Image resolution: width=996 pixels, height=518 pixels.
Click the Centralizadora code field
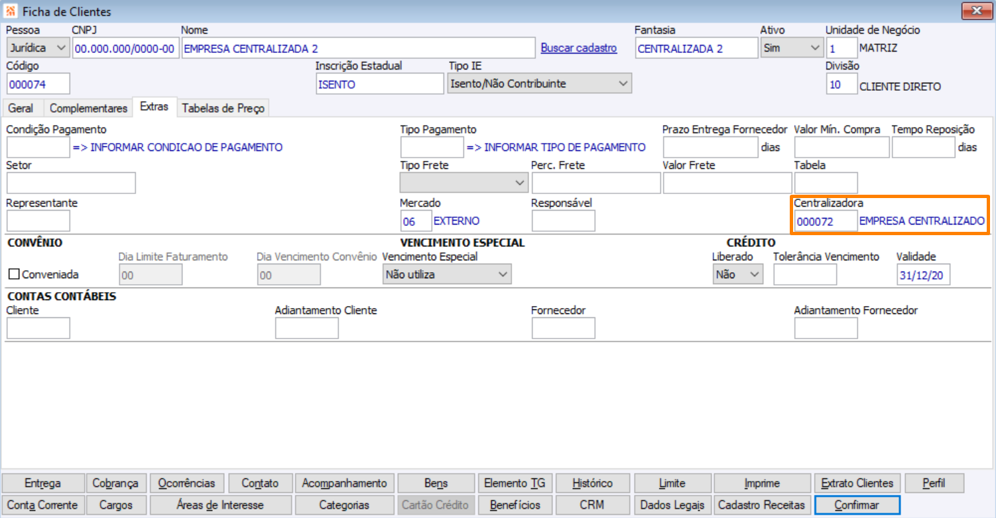point(826,221)
